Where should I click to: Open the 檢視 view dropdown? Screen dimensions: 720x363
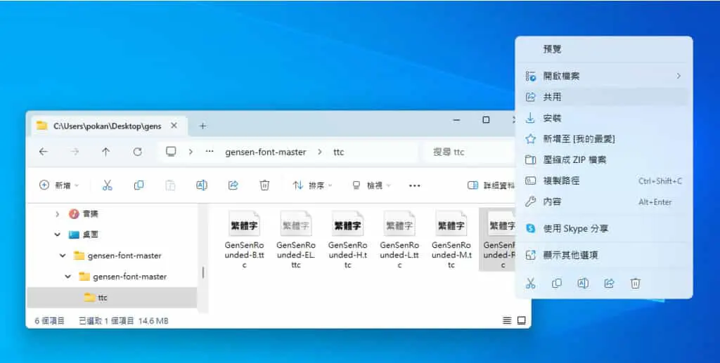(x=371, y=185)
